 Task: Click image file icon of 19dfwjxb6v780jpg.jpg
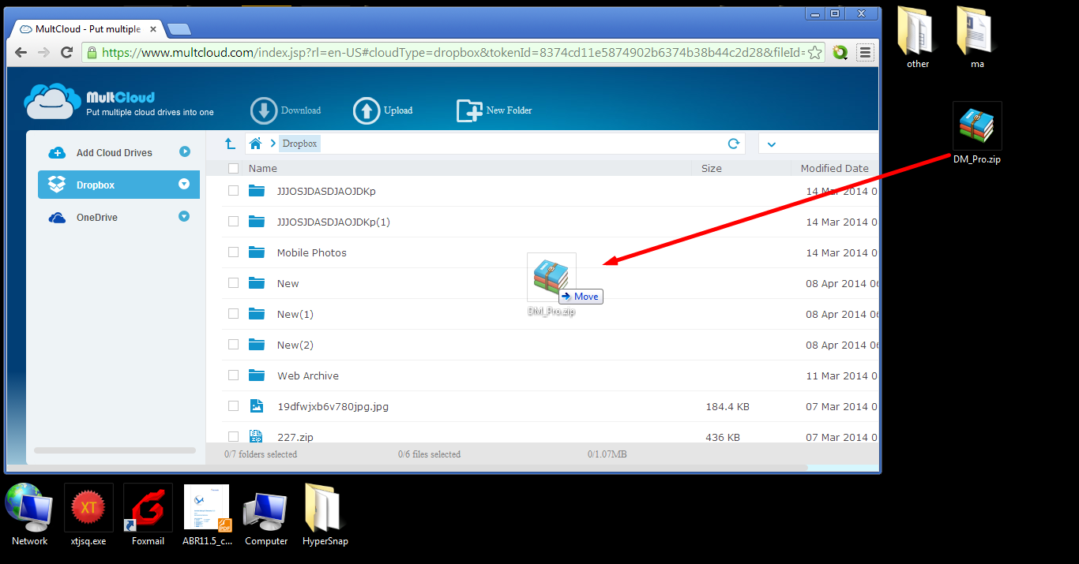[x=256, y=406]
